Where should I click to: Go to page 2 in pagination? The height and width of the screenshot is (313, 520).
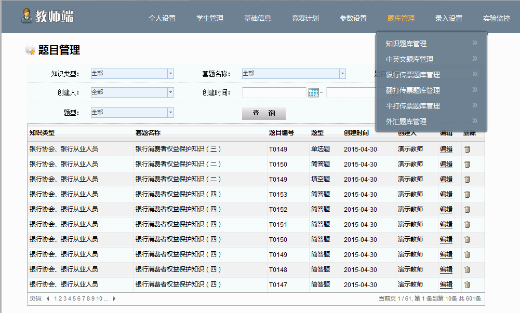click(x=60, y=298)
